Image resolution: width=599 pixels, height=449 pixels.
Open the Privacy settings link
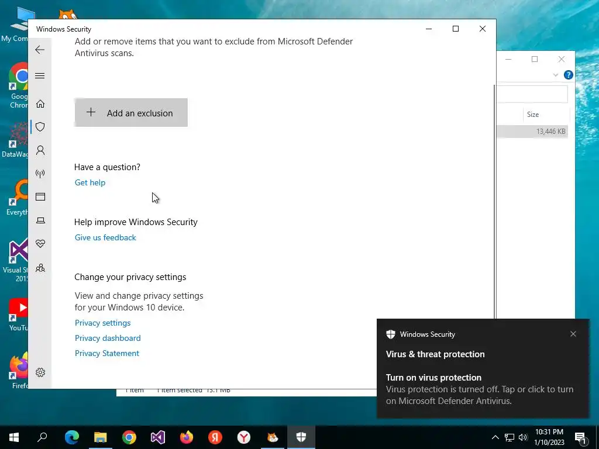point(103,323)
